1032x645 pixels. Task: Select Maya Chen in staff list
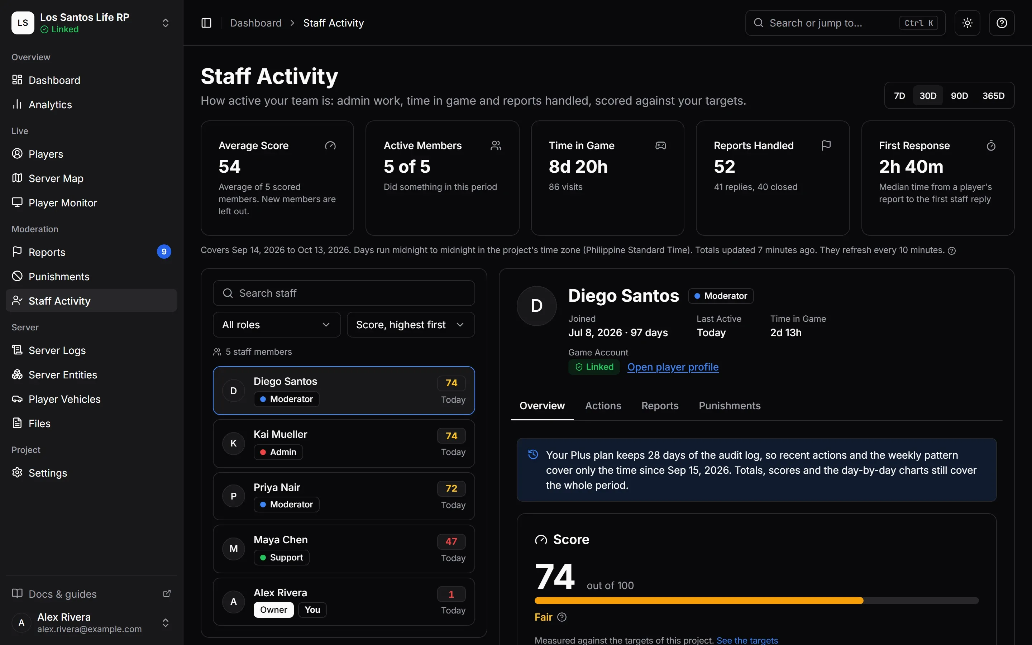(x=344, y=549)
